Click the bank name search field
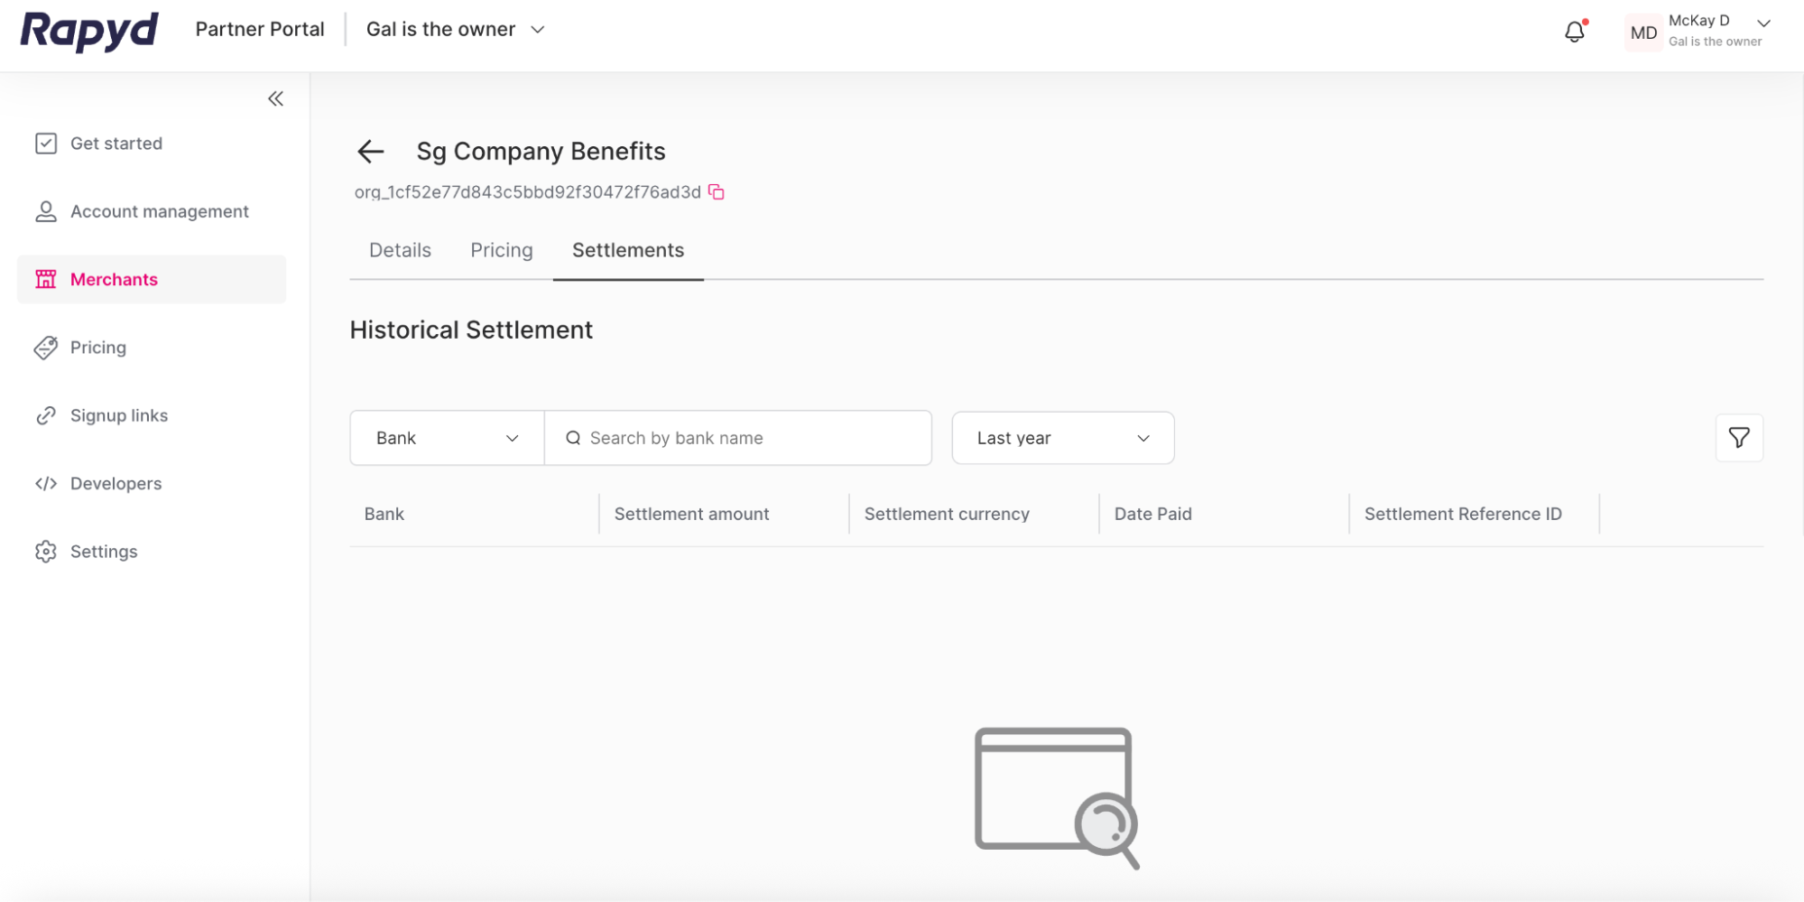The height and width of the screenshot is (902, 1804). coord(738,438)
